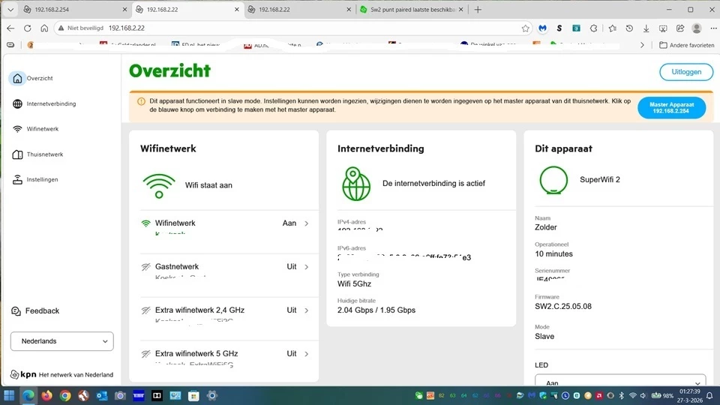
Task: Reload the page with refresh icon
Action: tap(28, 28)
